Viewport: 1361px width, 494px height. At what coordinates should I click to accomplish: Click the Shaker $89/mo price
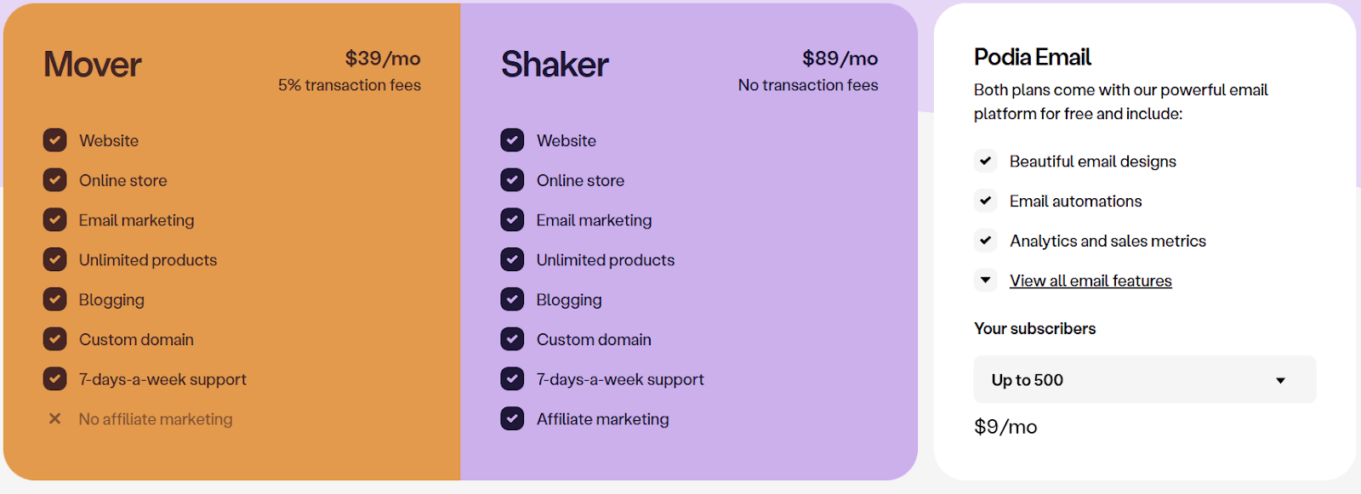coord(840,59)
